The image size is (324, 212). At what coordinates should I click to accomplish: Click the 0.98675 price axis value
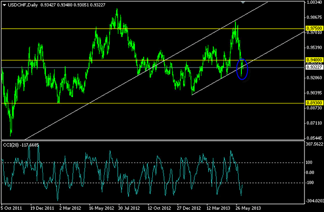314,17
